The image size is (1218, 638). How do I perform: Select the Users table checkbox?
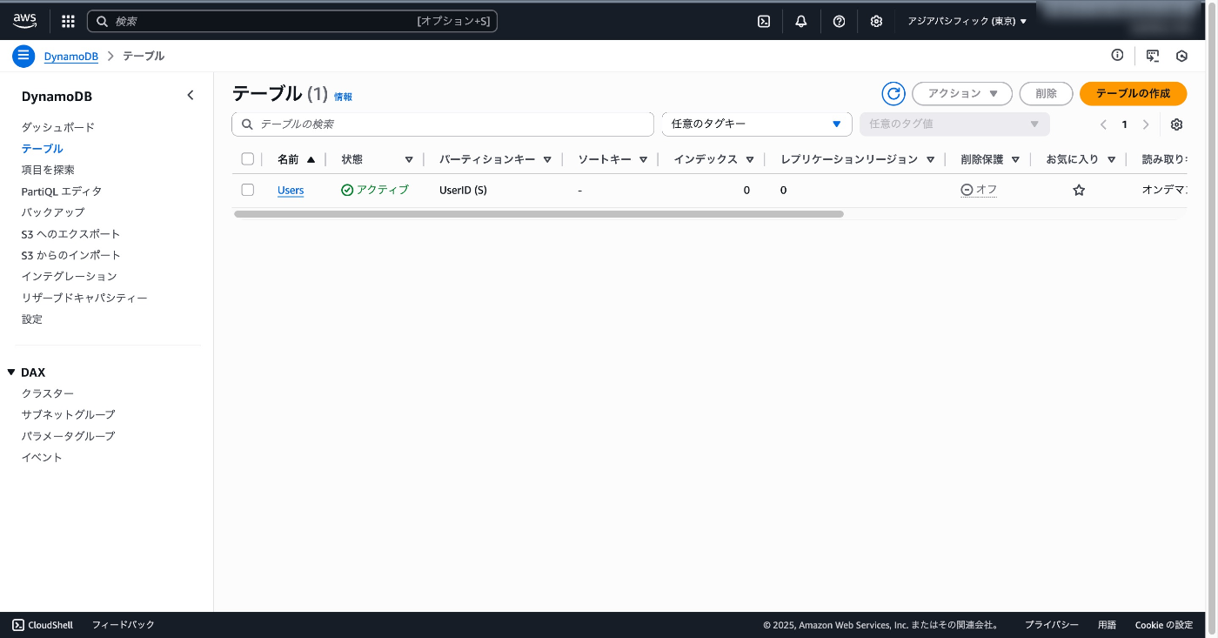pos(247,190)
